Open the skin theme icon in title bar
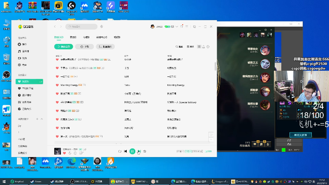Image resolution: width=329 pixels, height=185 pixels. point(182,26)
